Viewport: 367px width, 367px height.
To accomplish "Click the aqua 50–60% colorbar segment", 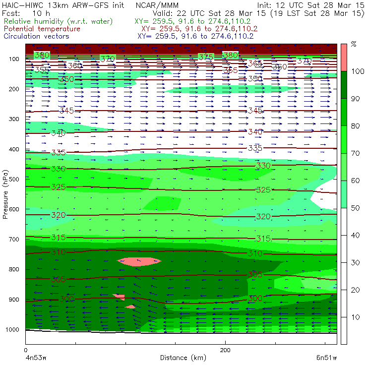I will [344, 194].
